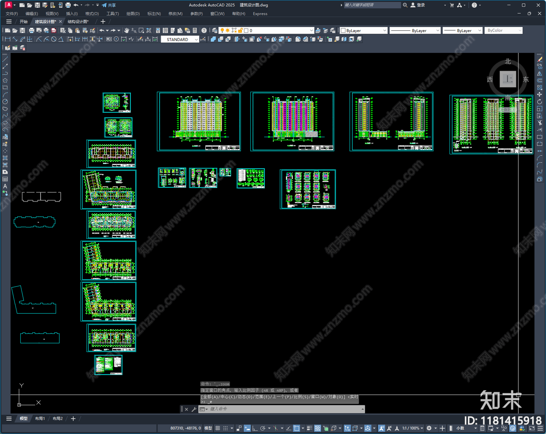
Task: Open the 标注(N) menu
Action: coord(154,14)
